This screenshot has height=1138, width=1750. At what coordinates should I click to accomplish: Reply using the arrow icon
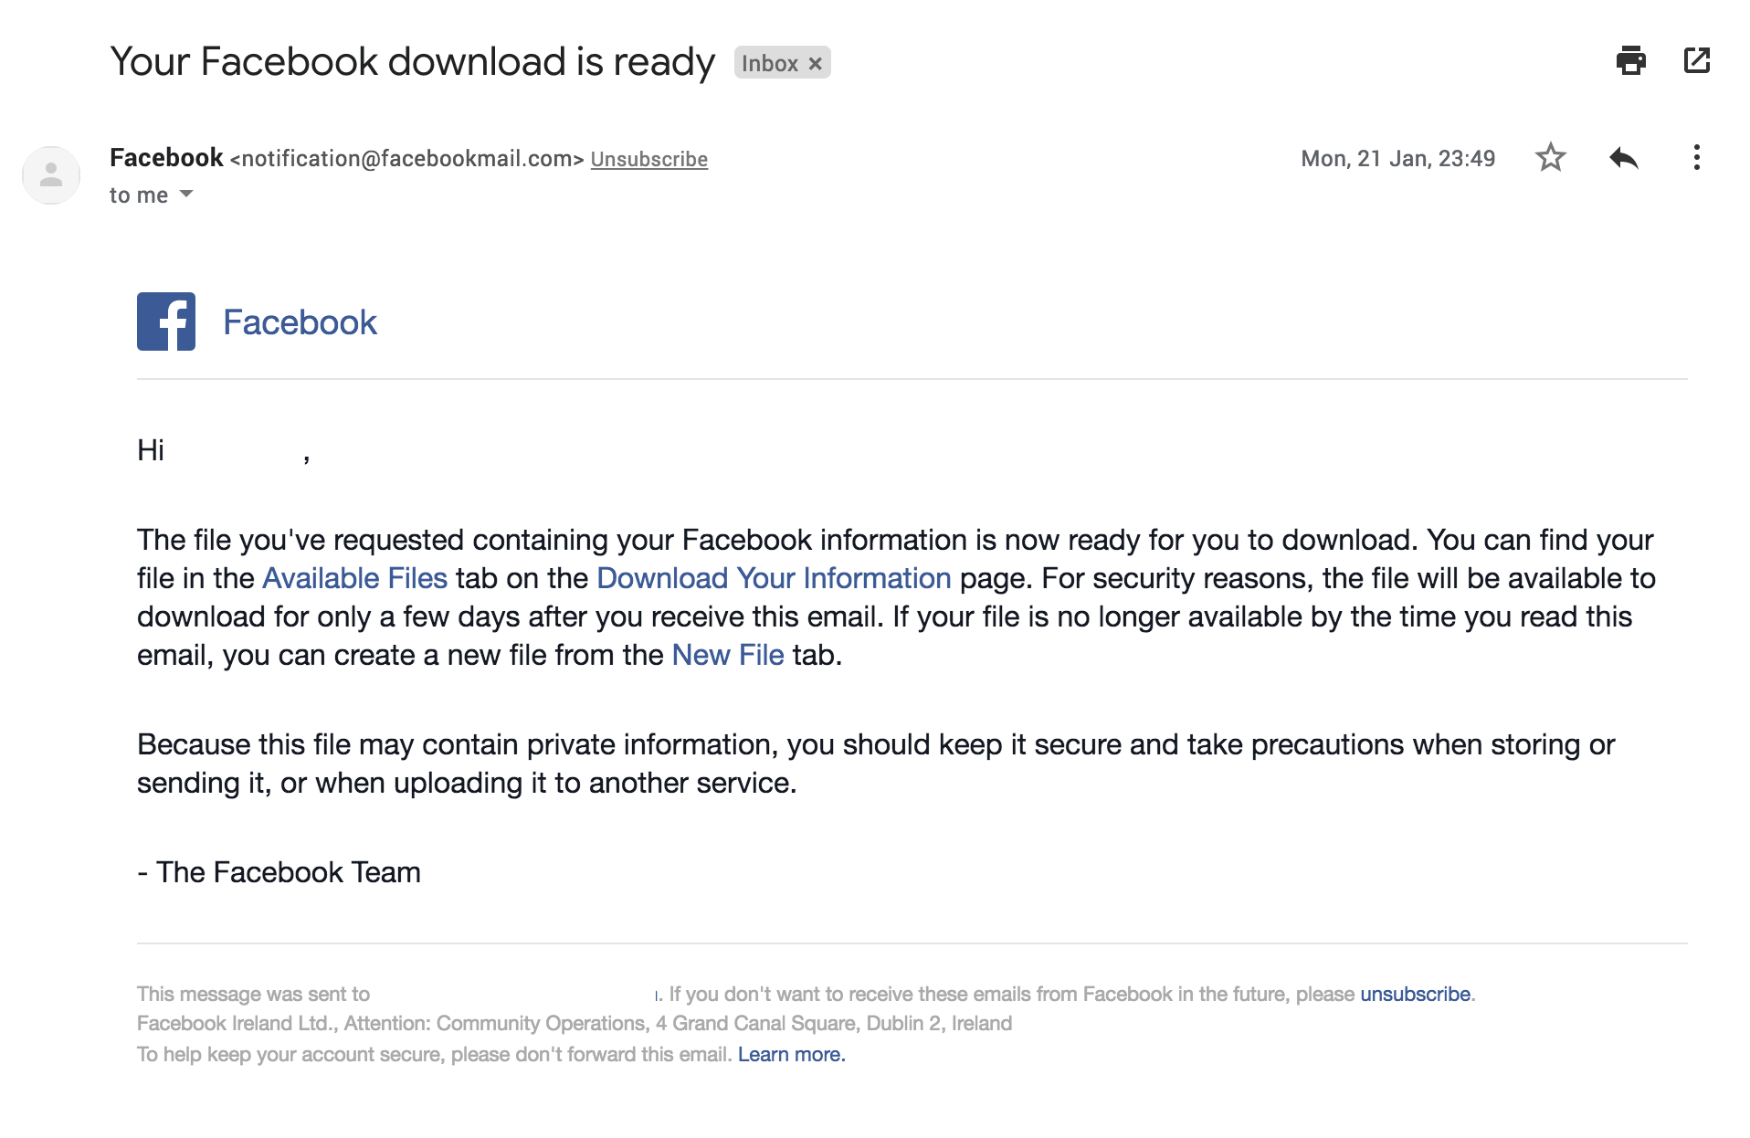pos(1624,158)
